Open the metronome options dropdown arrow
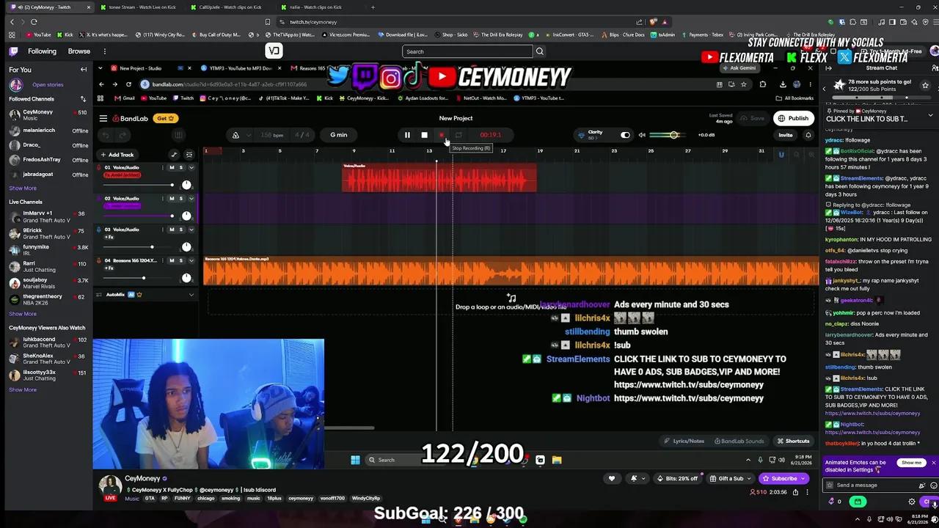Image resolution: width=939 pixels, height=528 pixels. 249,135
